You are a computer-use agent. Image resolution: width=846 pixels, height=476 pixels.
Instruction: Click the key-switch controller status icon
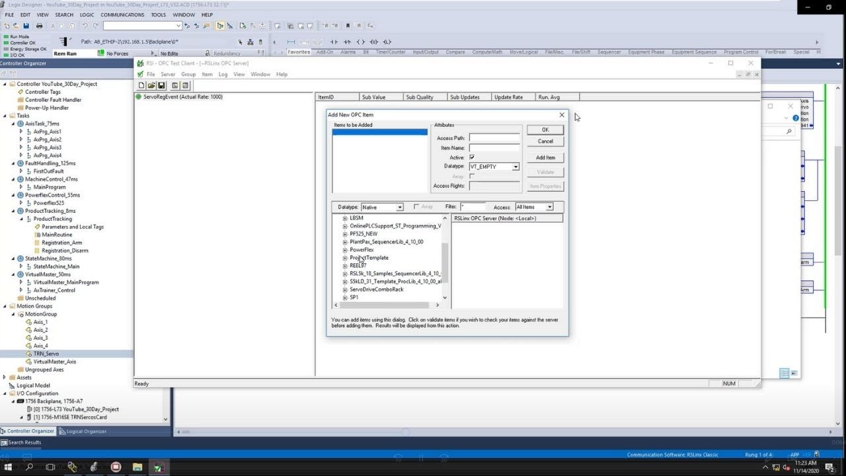click(x=64, y=42)
